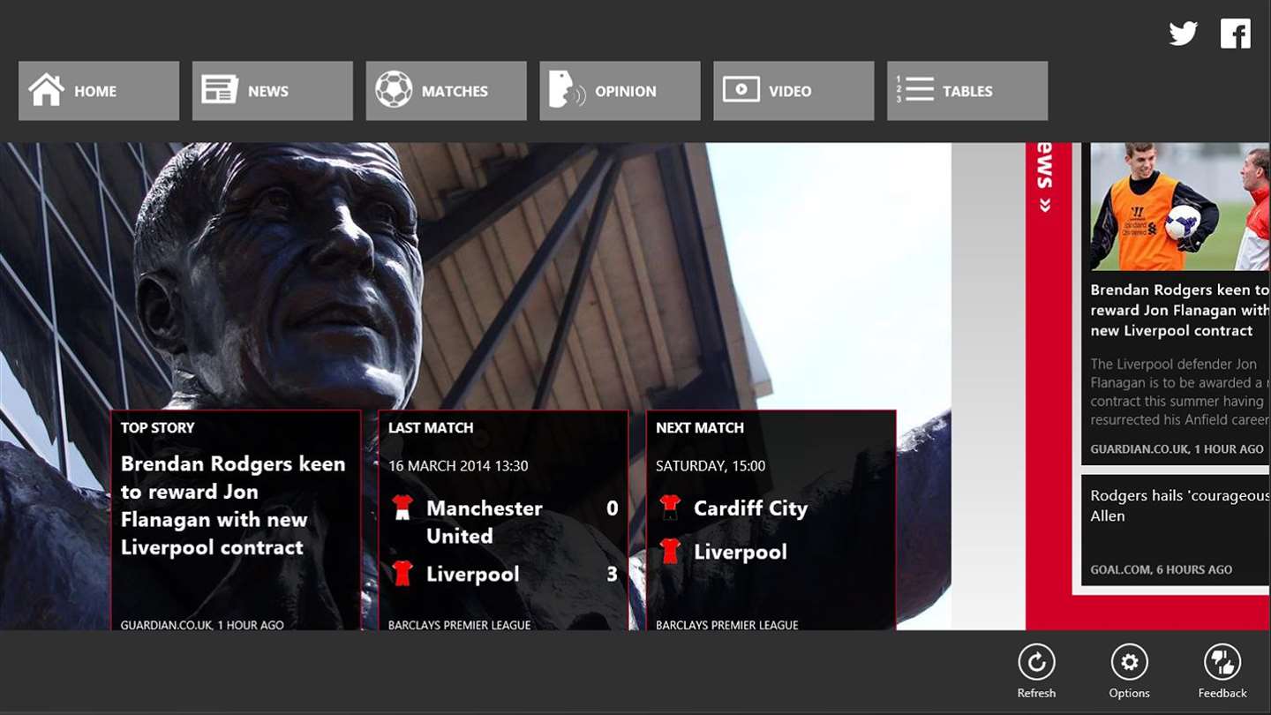Viewport: 1271px width, 715px height.
Task: Click Liverpool shirt icon in Last Match
Action: tap(402, 574)
